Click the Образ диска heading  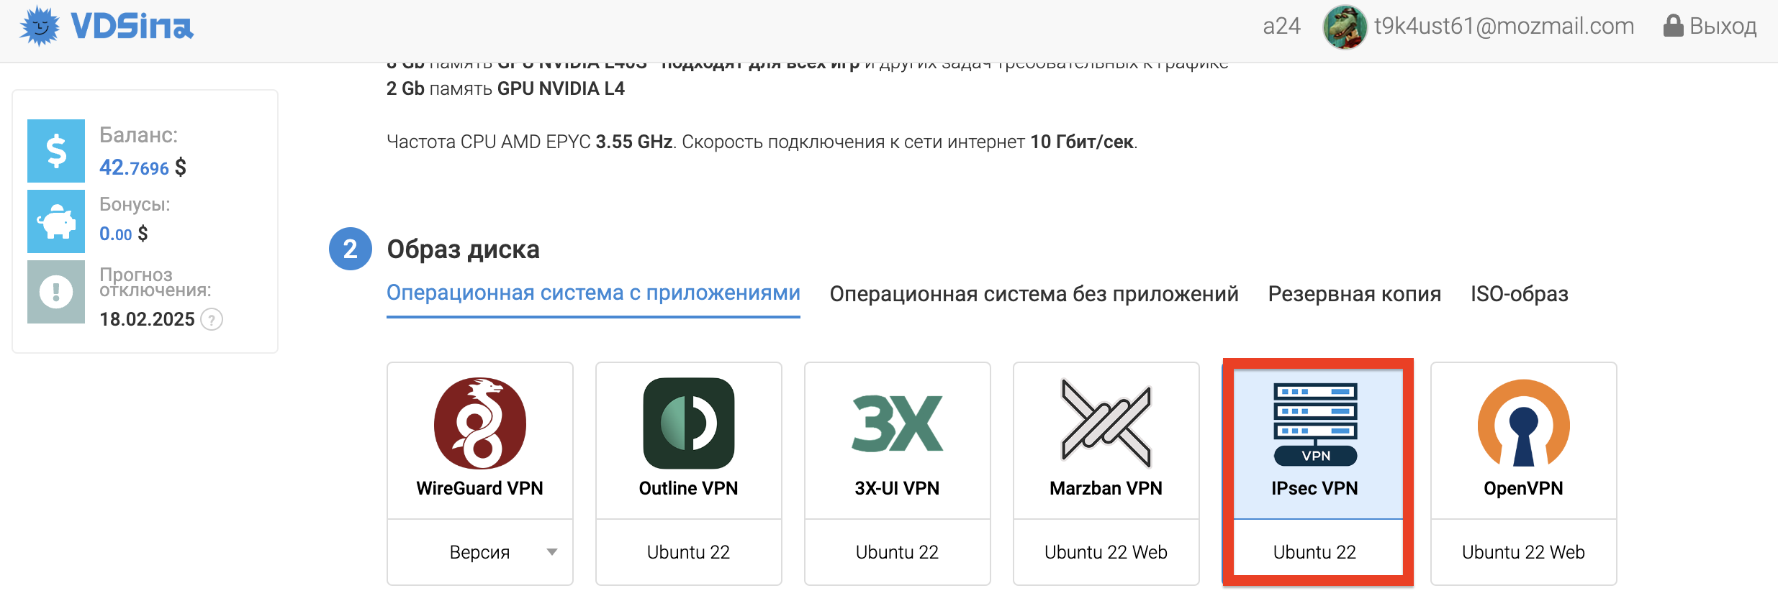pos(463,249)
